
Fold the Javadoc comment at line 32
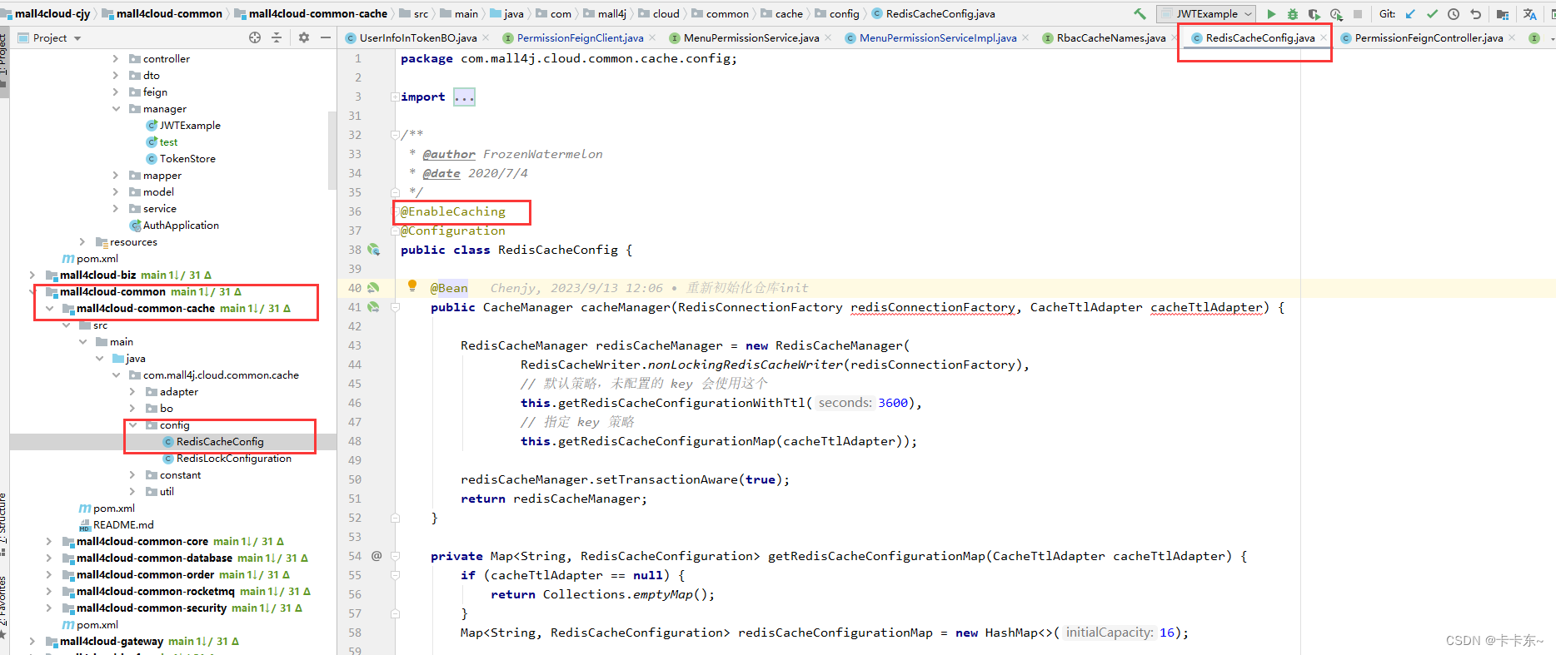[395, 134]
